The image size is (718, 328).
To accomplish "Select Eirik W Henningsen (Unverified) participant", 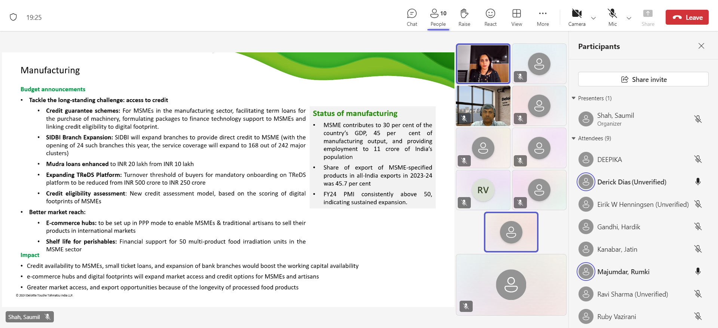I will (643, 204).
